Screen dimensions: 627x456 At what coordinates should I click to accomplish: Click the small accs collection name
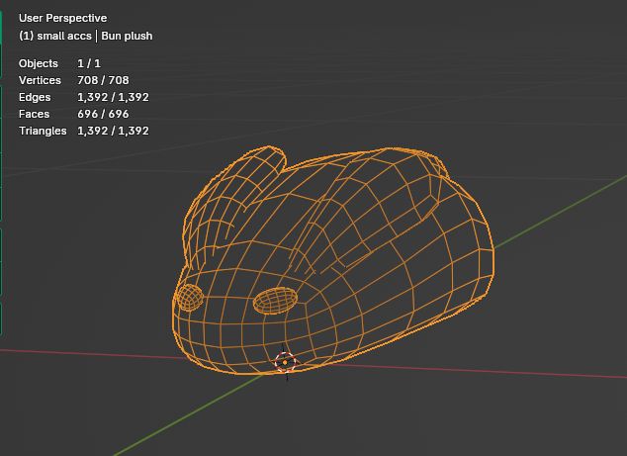coord(64,36)
